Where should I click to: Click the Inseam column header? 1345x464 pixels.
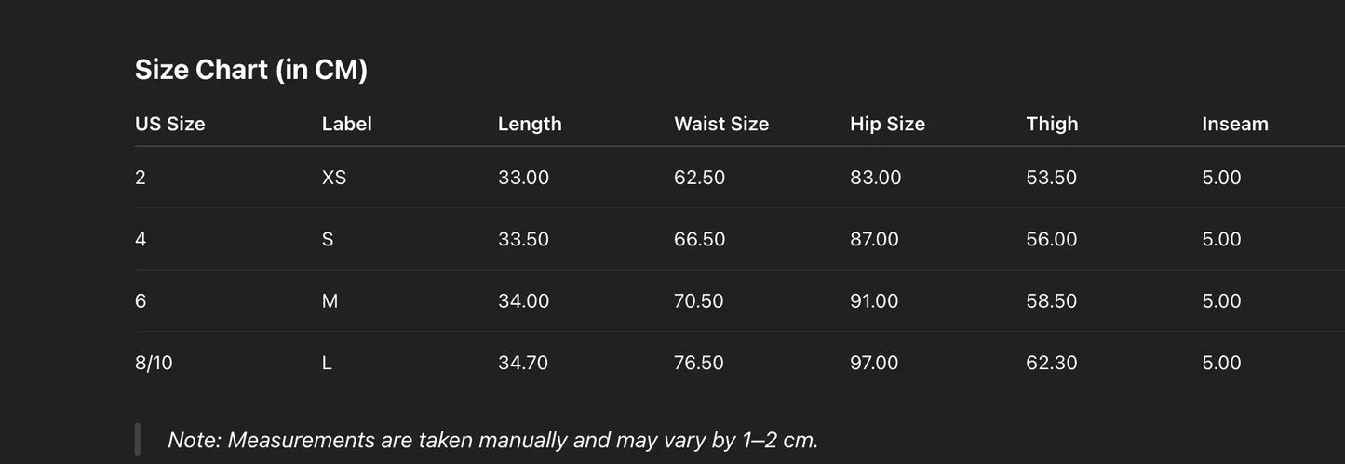click(1234, 124)
